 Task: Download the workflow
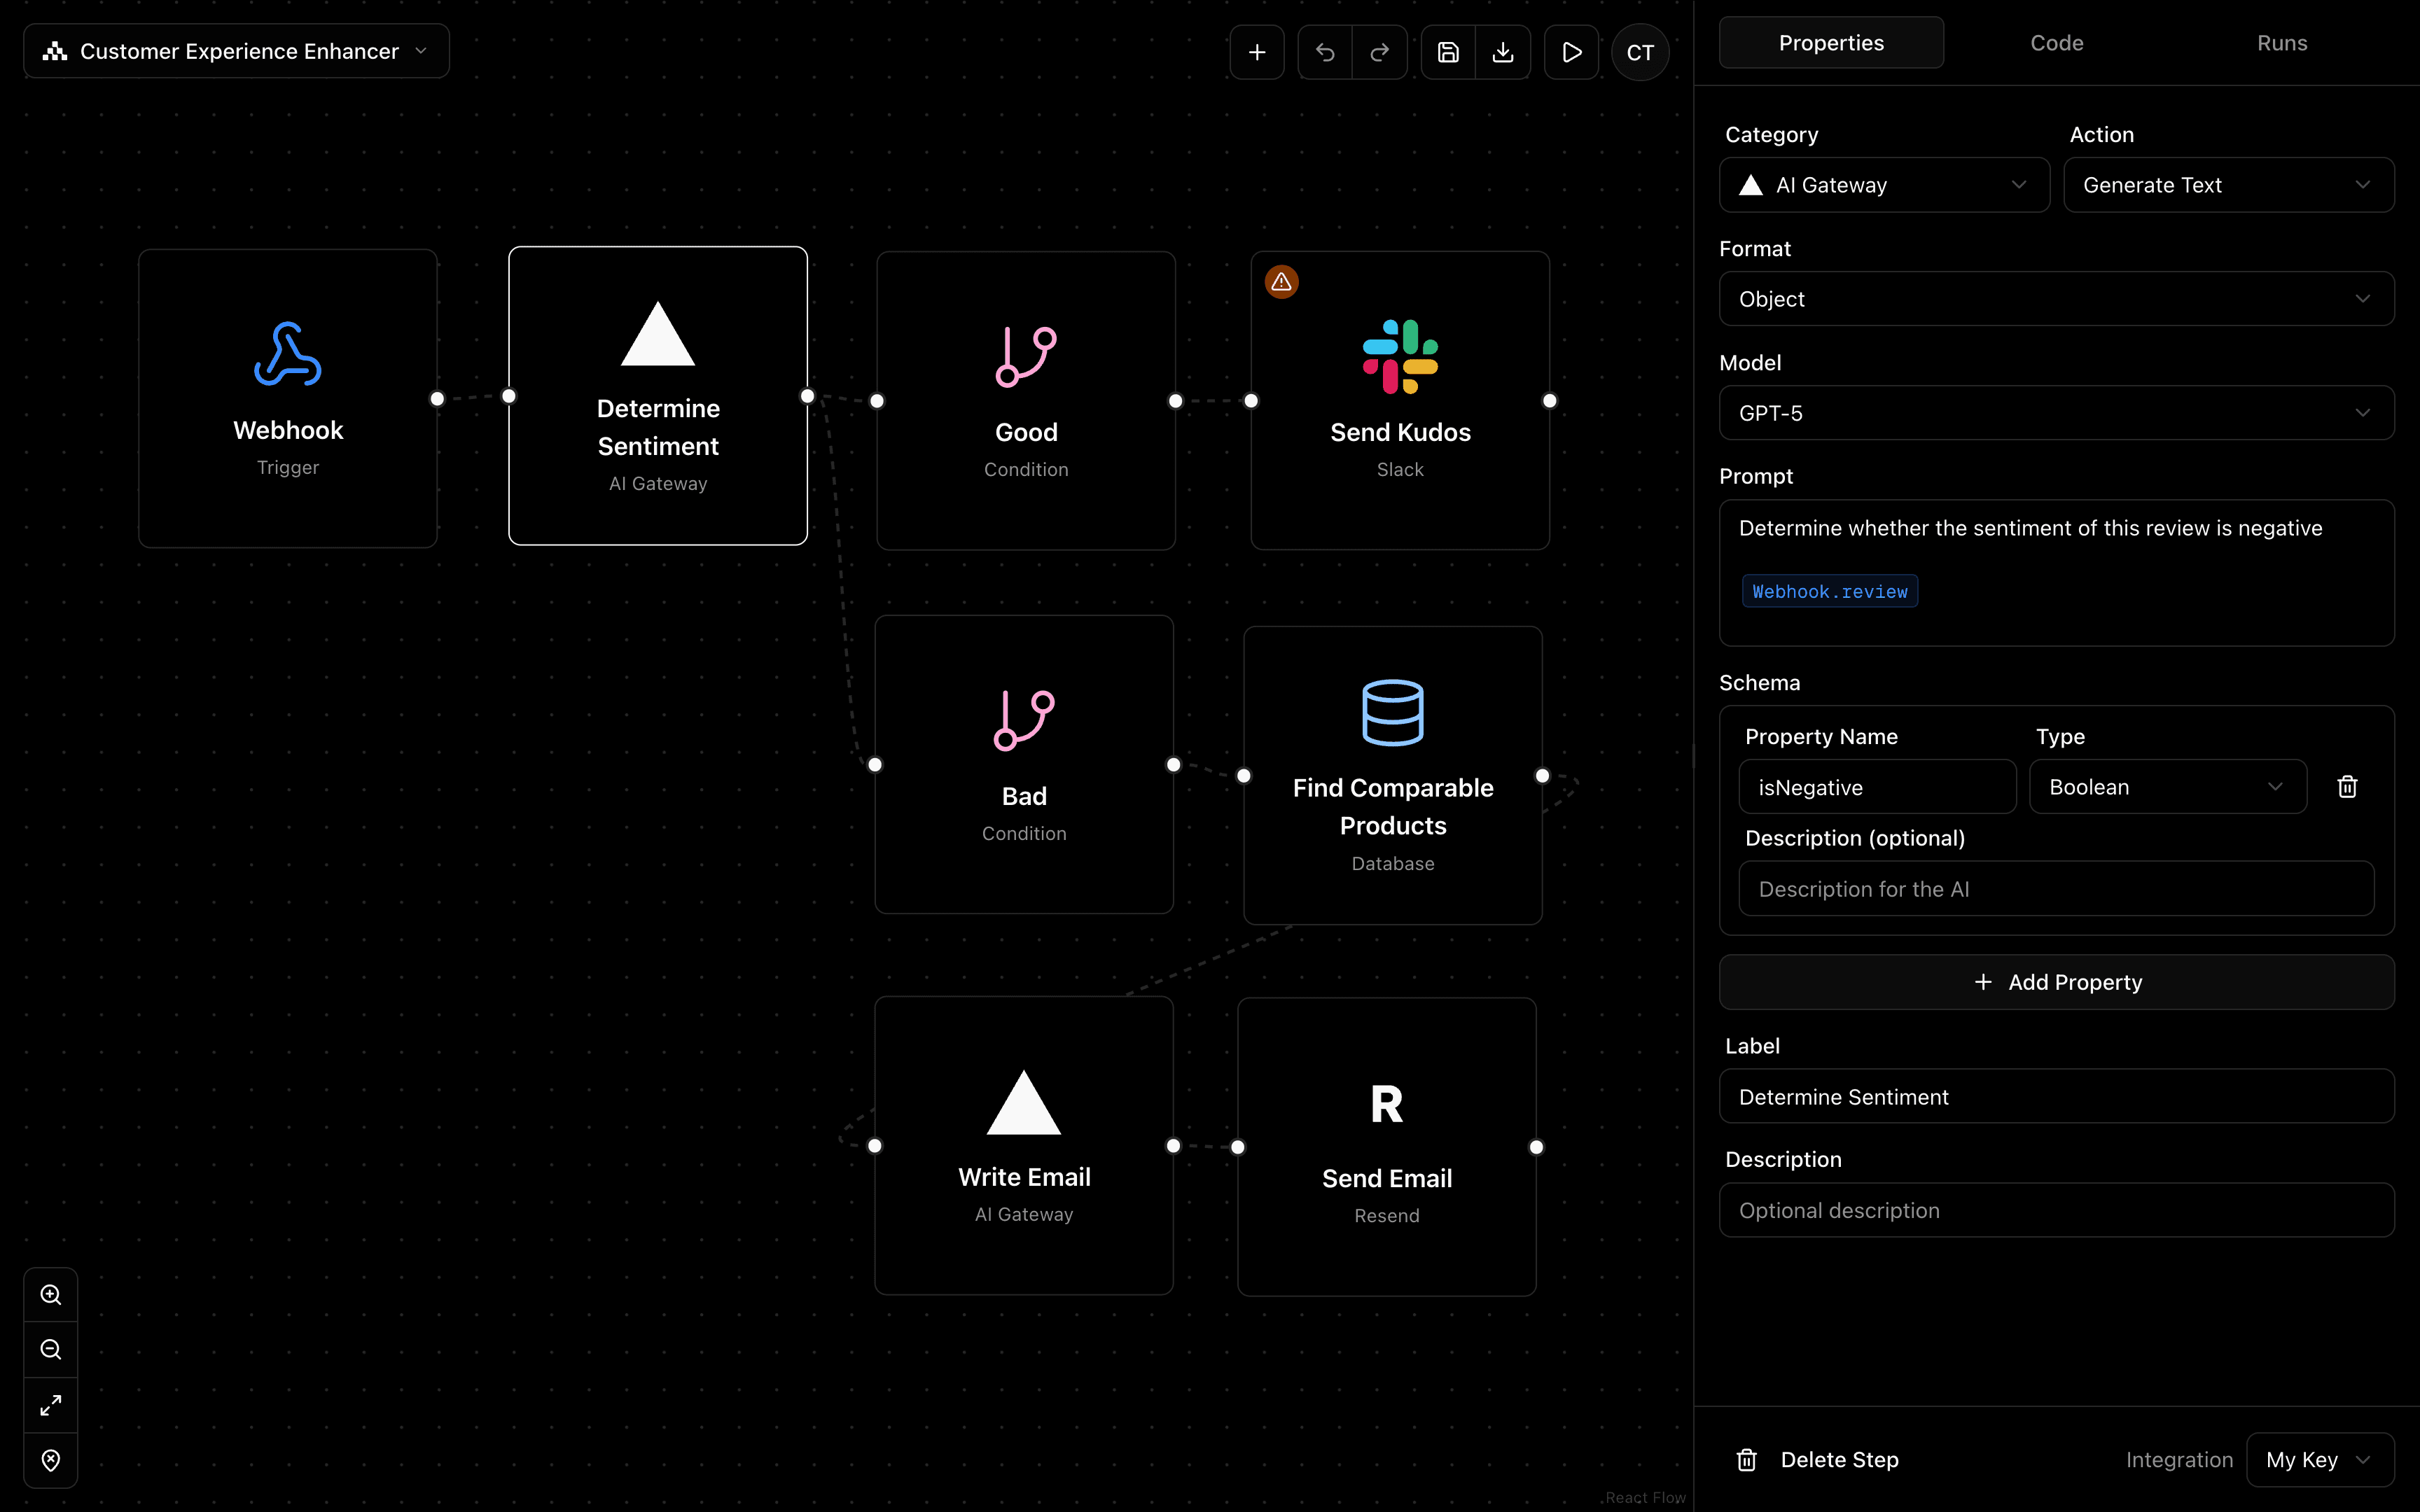[x=1504, y=52]
